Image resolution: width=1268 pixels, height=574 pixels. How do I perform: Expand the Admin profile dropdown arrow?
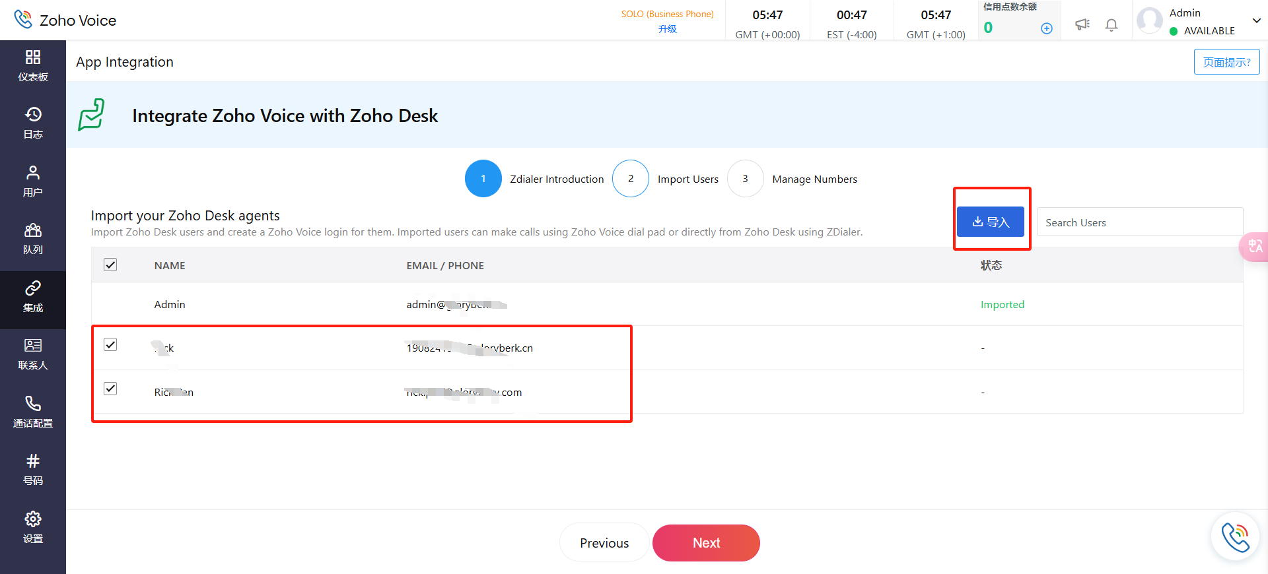1256,20
